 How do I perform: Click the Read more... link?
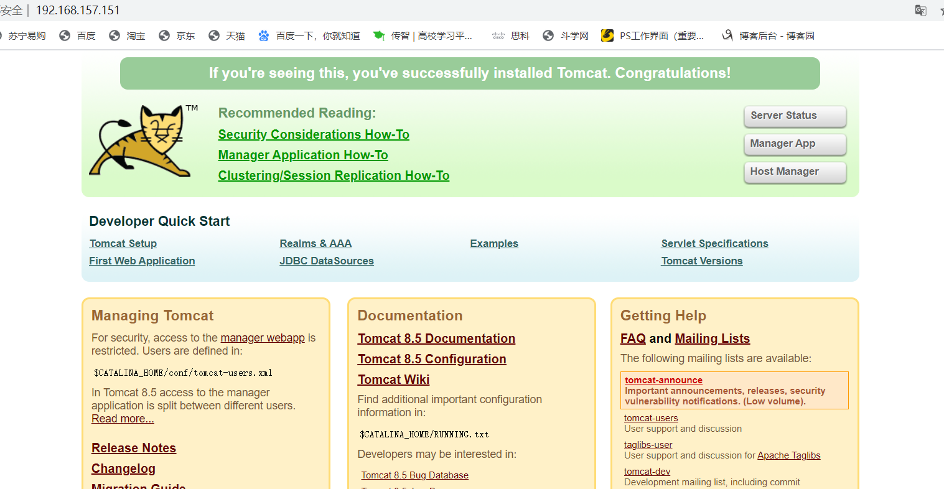(123, 419)
